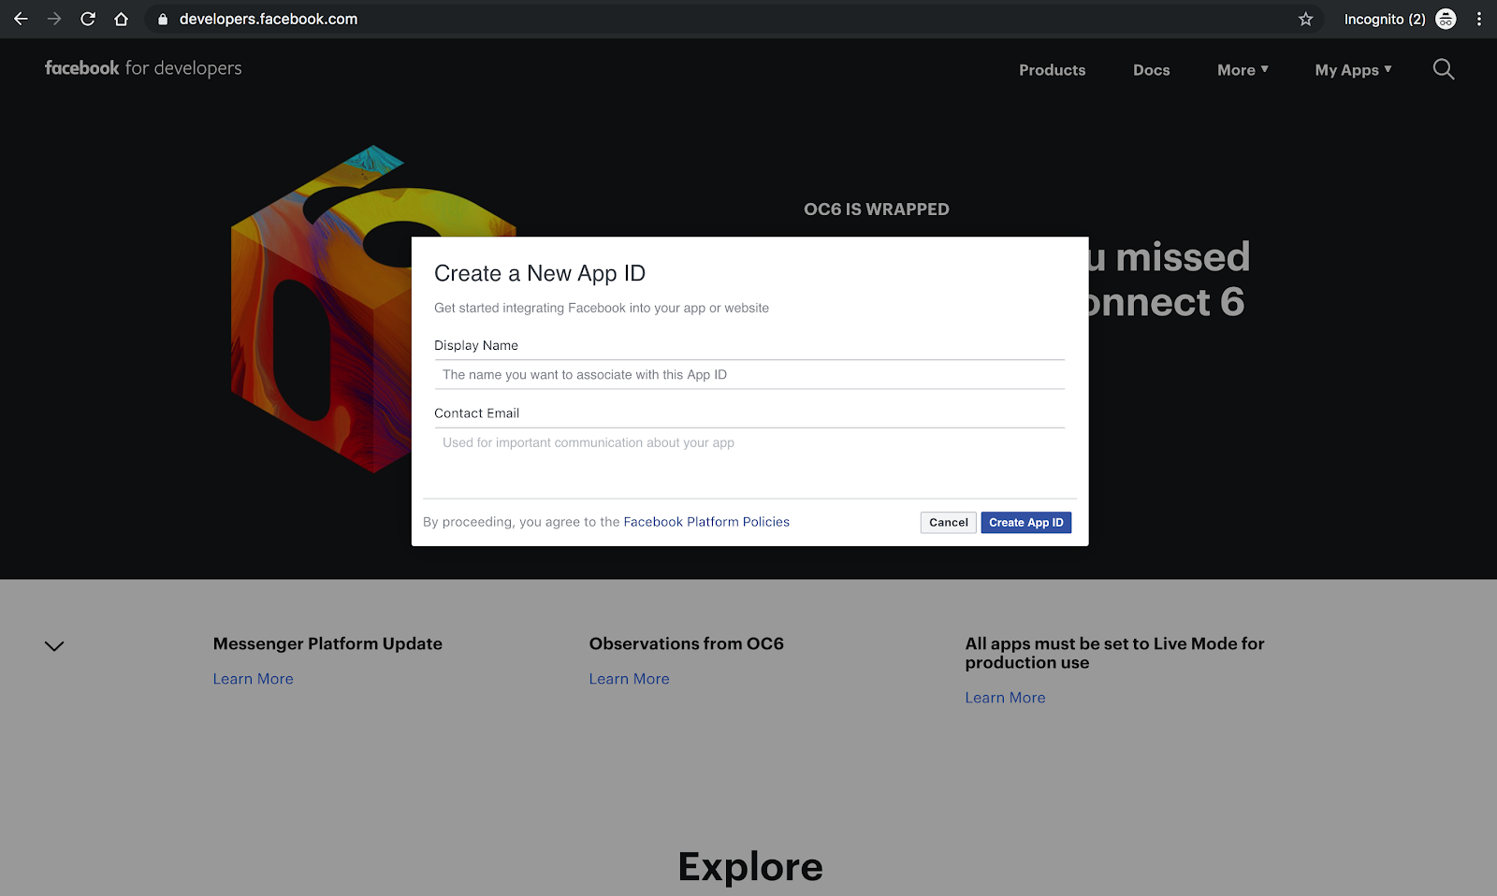This screenshot has height=896, width=1497.
Task: Expand the More dropdown
Action: (1243, 70)
